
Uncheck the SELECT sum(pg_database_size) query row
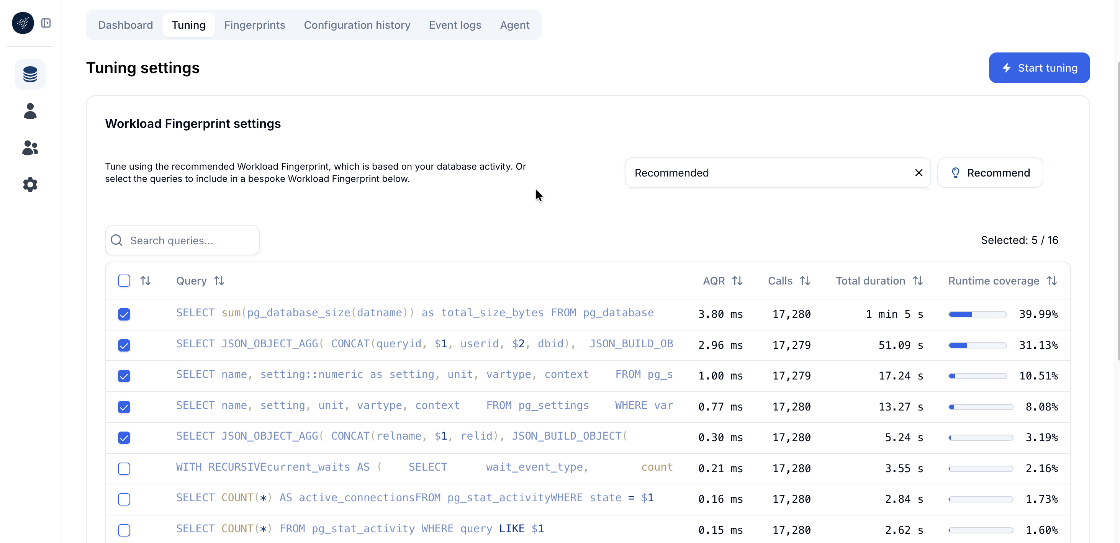[124, 314]
